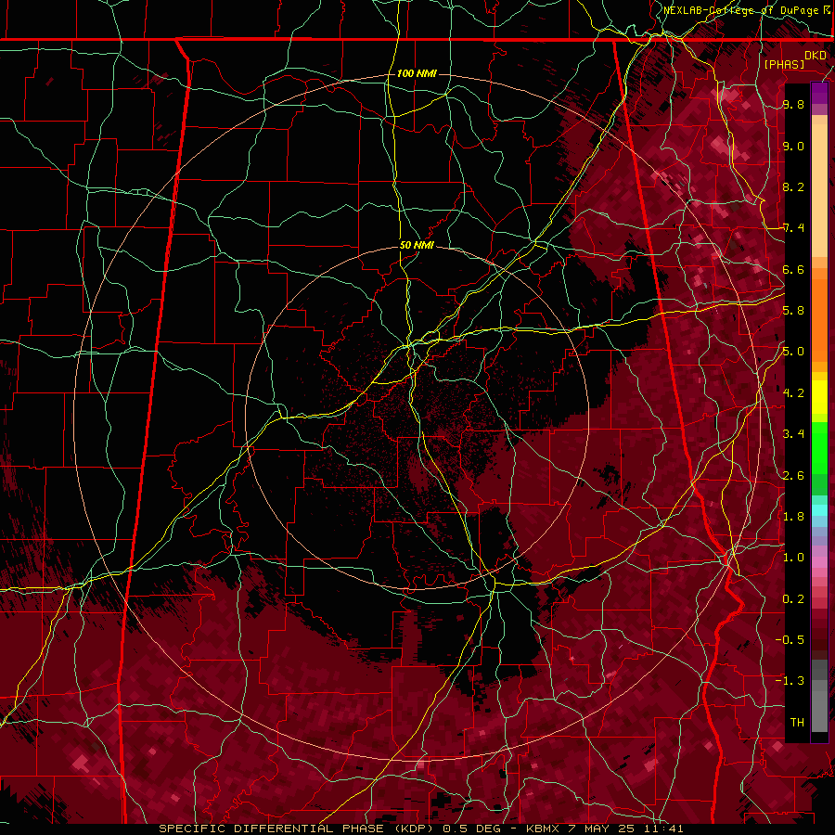Click the 9.0 value on the color scale
This screenshot has width=835, height=835.
click(793, 146)
